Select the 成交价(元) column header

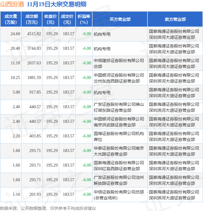pos(67,19)
